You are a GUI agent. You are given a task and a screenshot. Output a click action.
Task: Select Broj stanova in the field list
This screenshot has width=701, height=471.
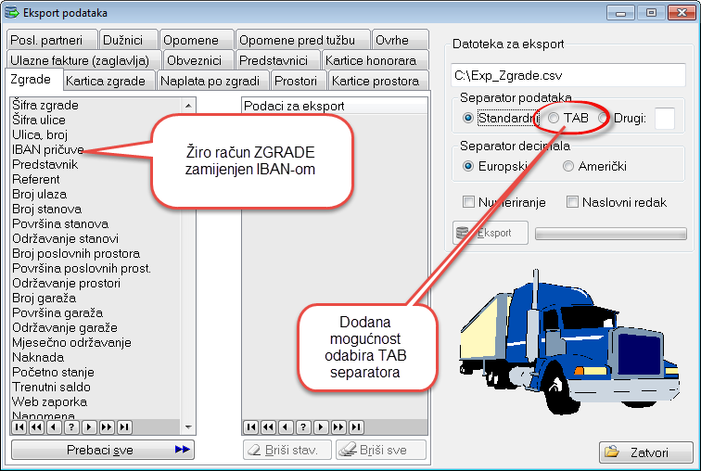click(x=47, y=209)
